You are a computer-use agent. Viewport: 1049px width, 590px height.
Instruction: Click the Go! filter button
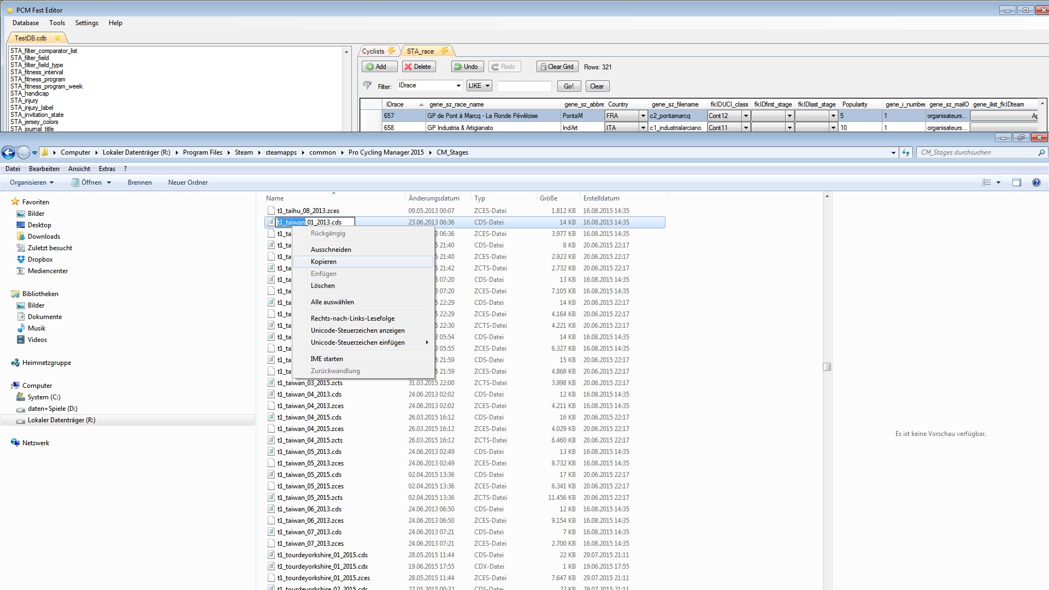569,86
